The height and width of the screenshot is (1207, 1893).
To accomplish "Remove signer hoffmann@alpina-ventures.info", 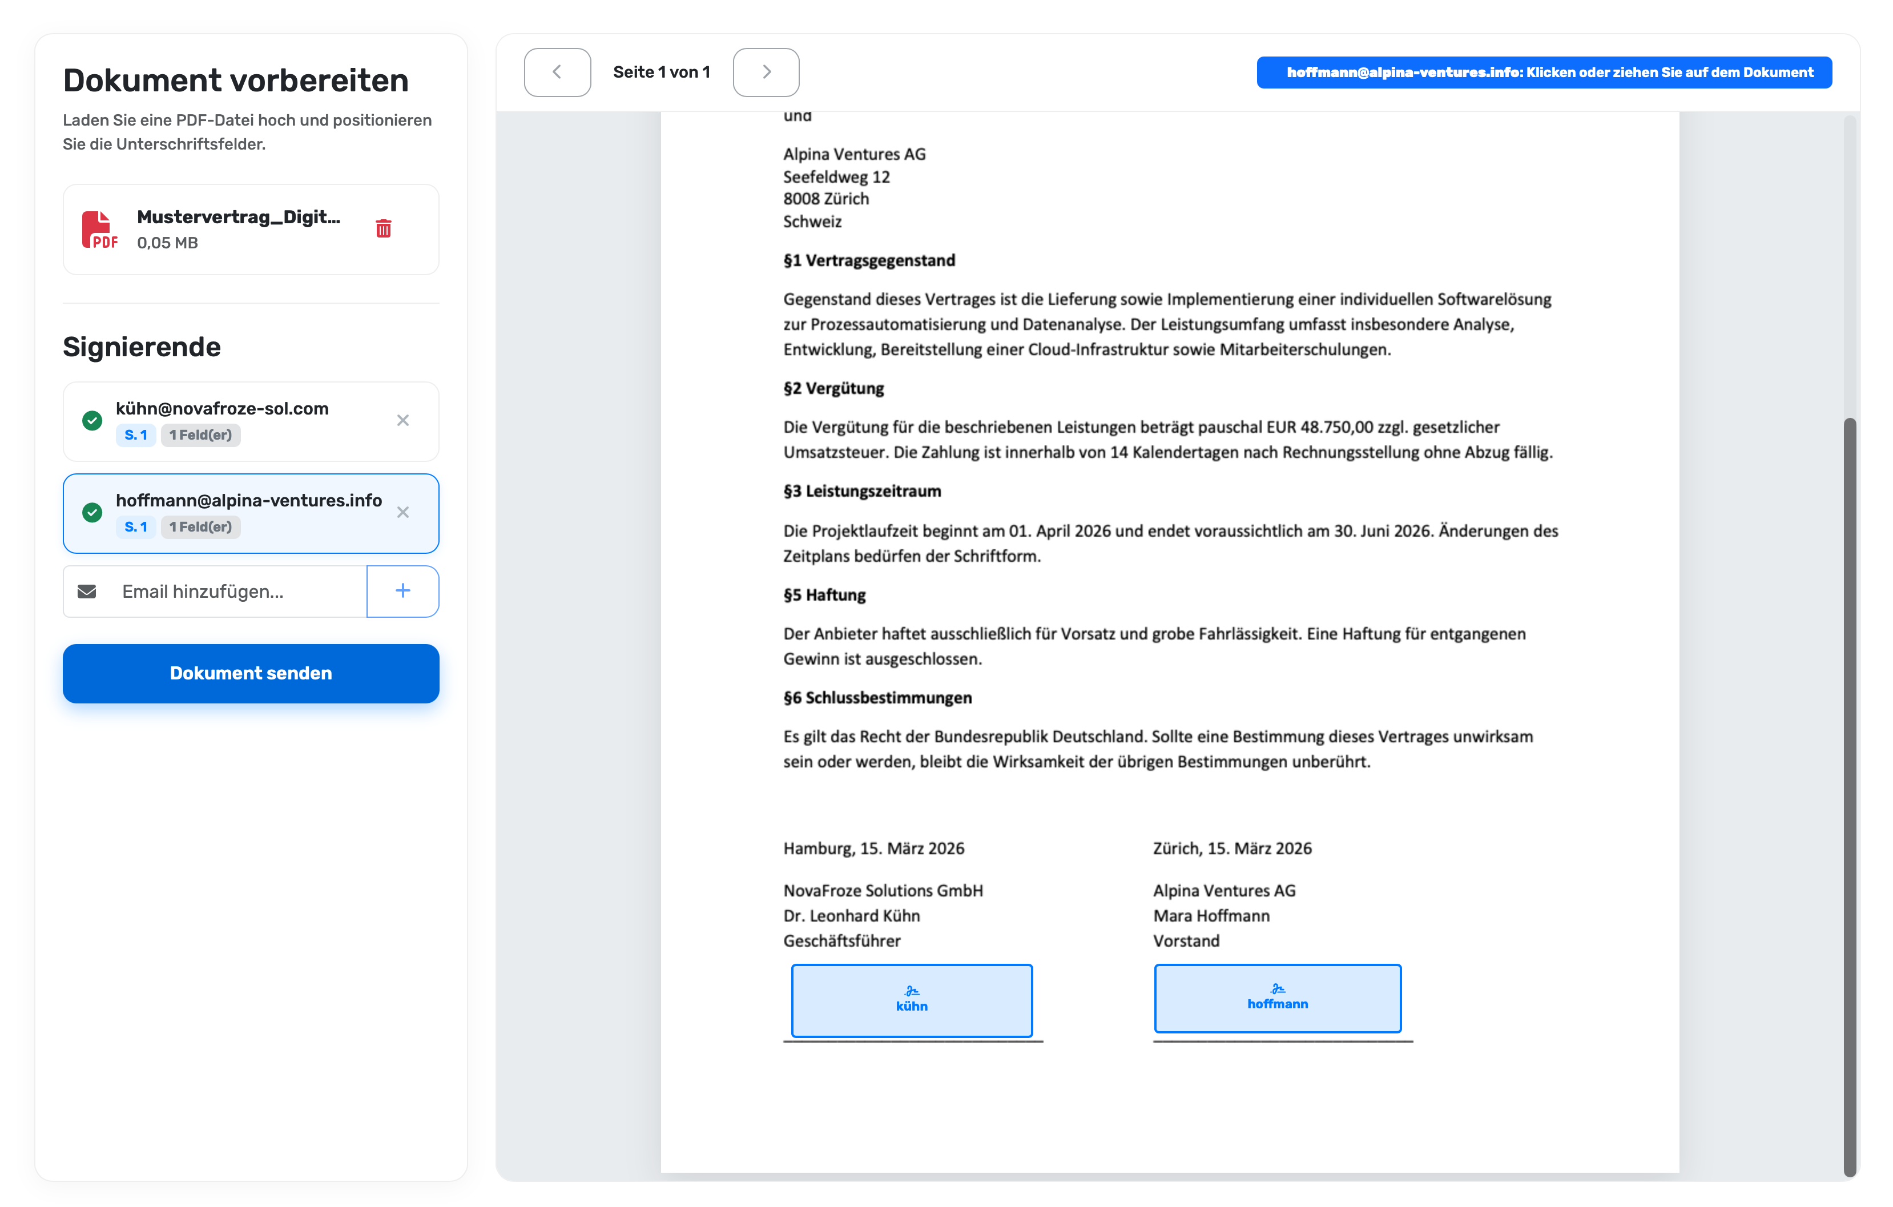I will (402, 513).
